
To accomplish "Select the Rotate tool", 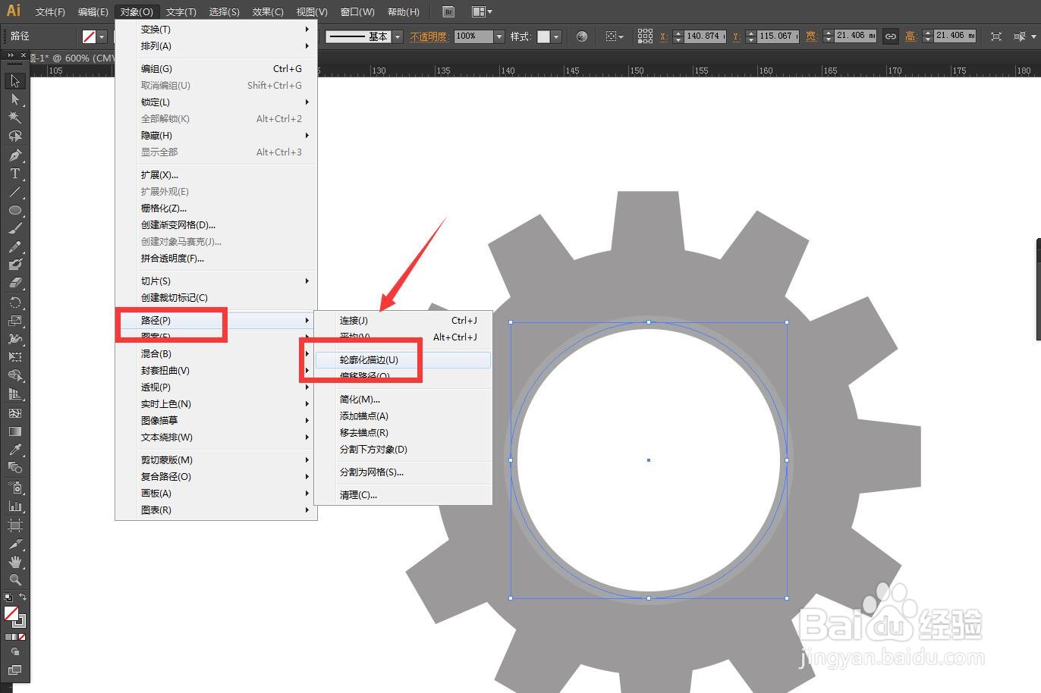I will (14, 303).
